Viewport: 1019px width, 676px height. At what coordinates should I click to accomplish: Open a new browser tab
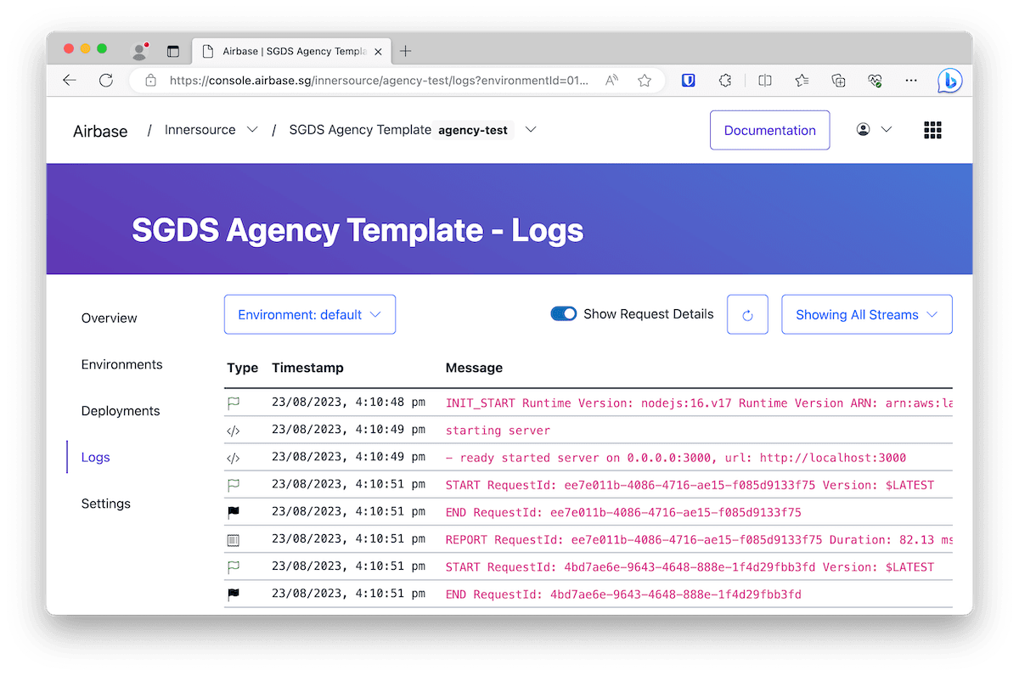[x=406, y=51]
